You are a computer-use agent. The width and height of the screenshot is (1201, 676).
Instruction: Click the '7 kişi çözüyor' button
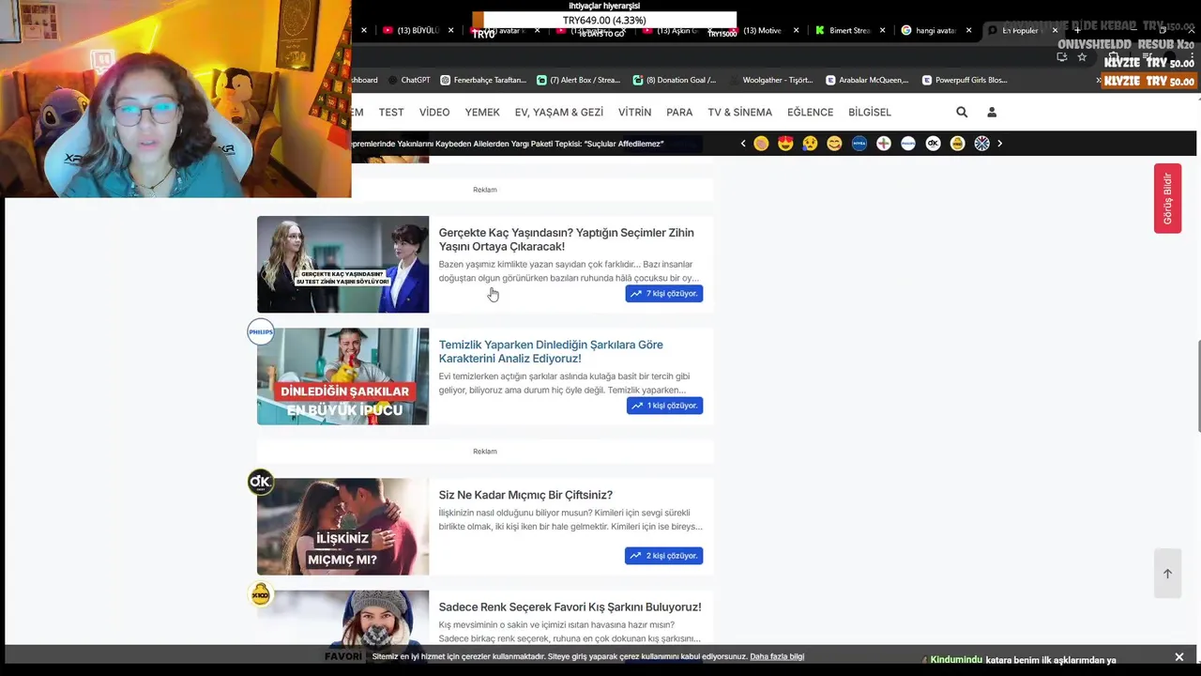pos(664,294)
